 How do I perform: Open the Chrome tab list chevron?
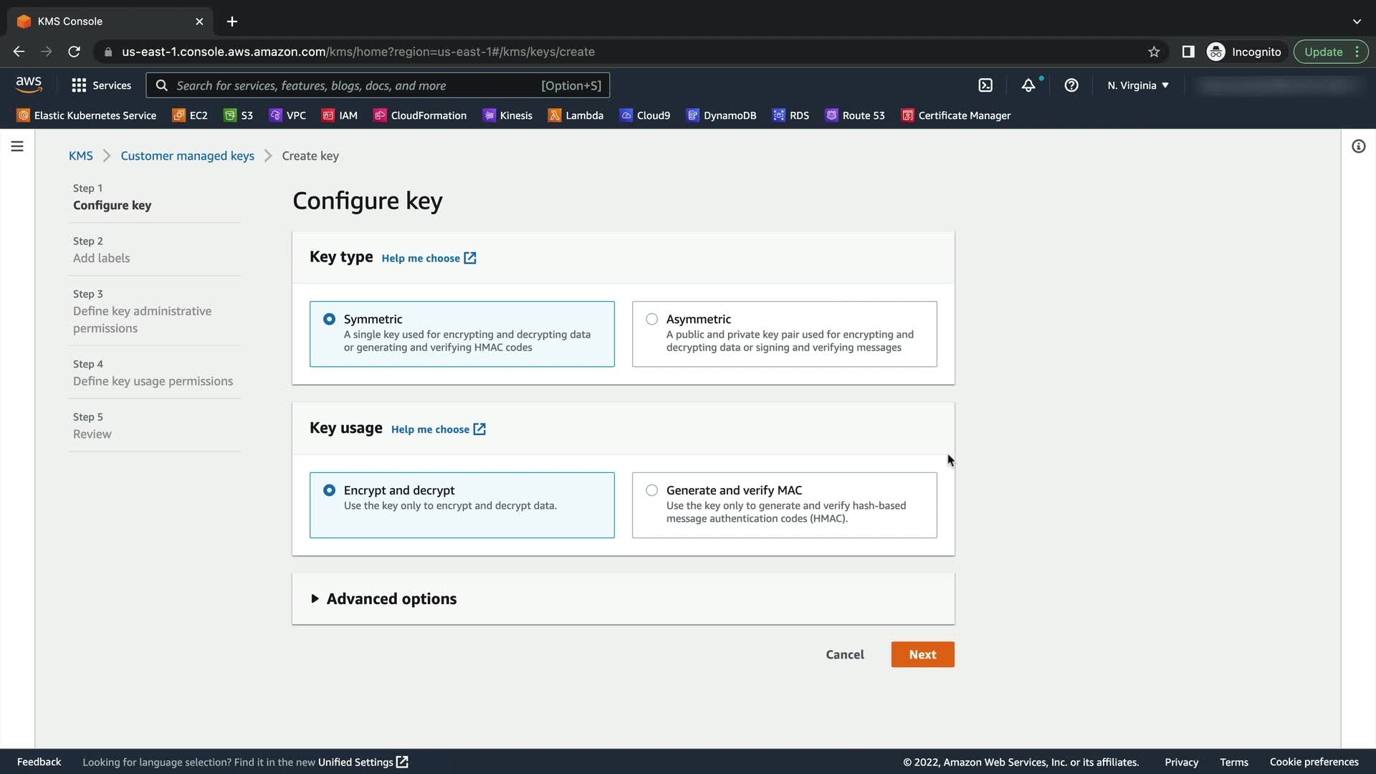pyautogui.click(x=1356, y=21)
